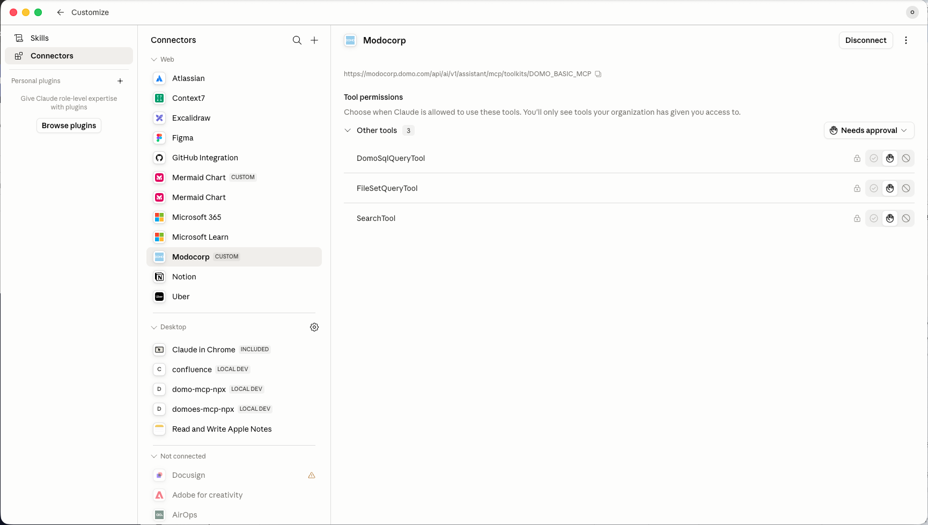Click the Uber connector icon

click(159, 297)
